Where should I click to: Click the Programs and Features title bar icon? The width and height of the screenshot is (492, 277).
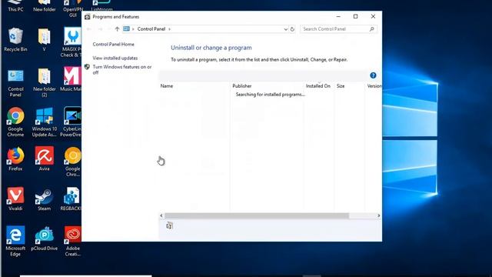point(87,17)
